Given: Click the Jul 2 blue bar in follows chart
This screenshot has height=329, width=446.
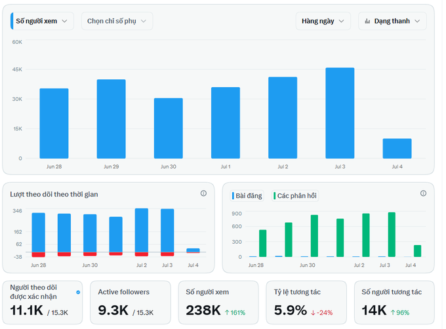Looking at the screenshot, I should click(142, 230).
